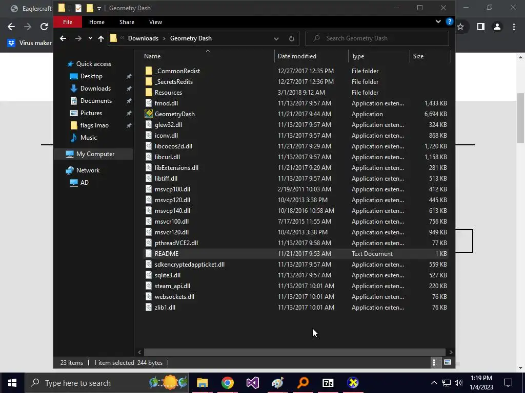Unpin Desktop using its pin icon

(129, 77)
